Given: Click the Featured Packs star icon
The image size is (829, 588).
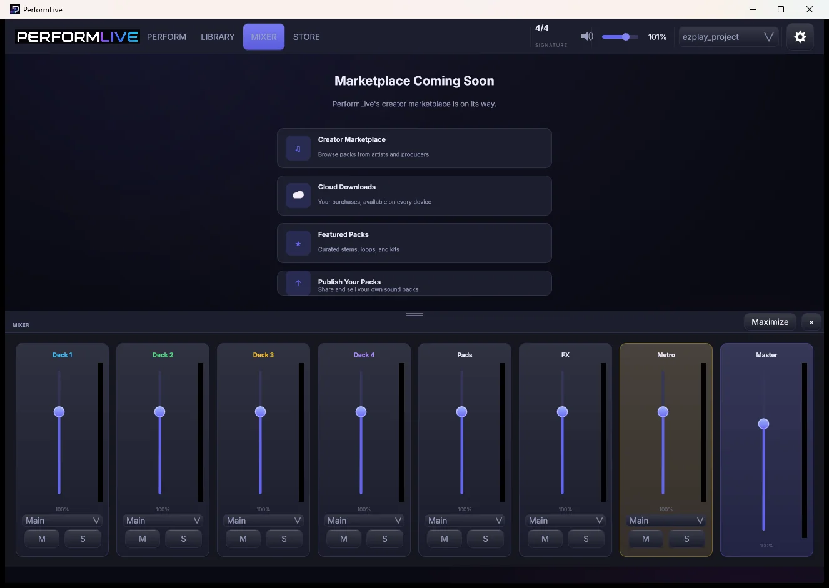Looking at the screenshot, I should pos(298,244).
